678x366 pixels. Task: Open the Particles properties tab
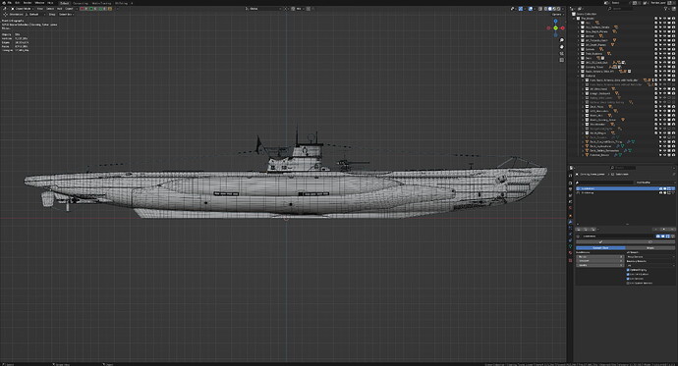[x=570, y=228]
